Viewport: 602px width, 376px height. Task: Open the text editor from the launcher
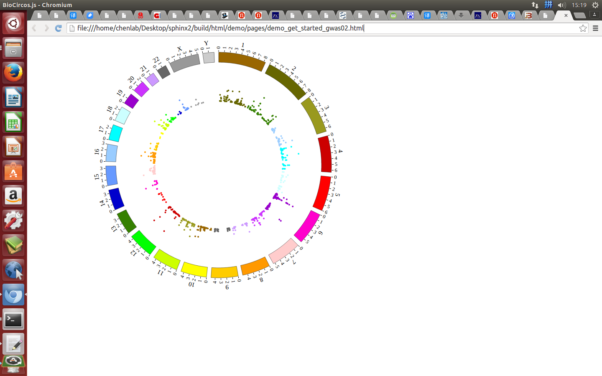click(x=13, y=344)
